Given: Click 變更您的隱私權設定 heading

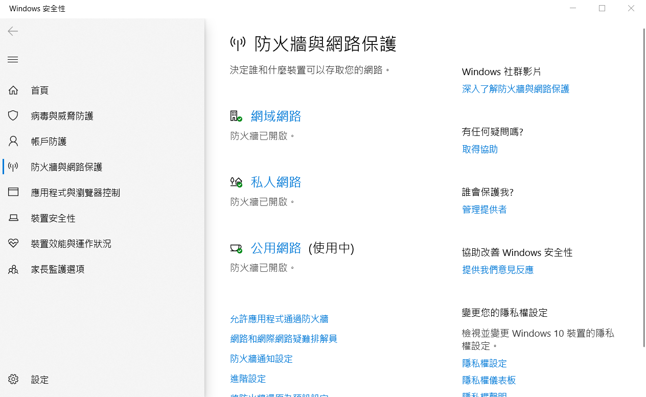Looking at the screenshot, I should pyautogui.click(x=505, y=313).
